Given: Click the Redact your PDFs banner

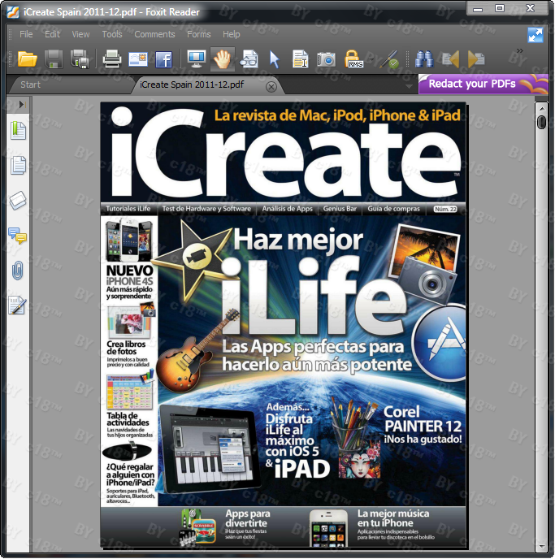Looking at the screenshot, I should pos(483,84).
